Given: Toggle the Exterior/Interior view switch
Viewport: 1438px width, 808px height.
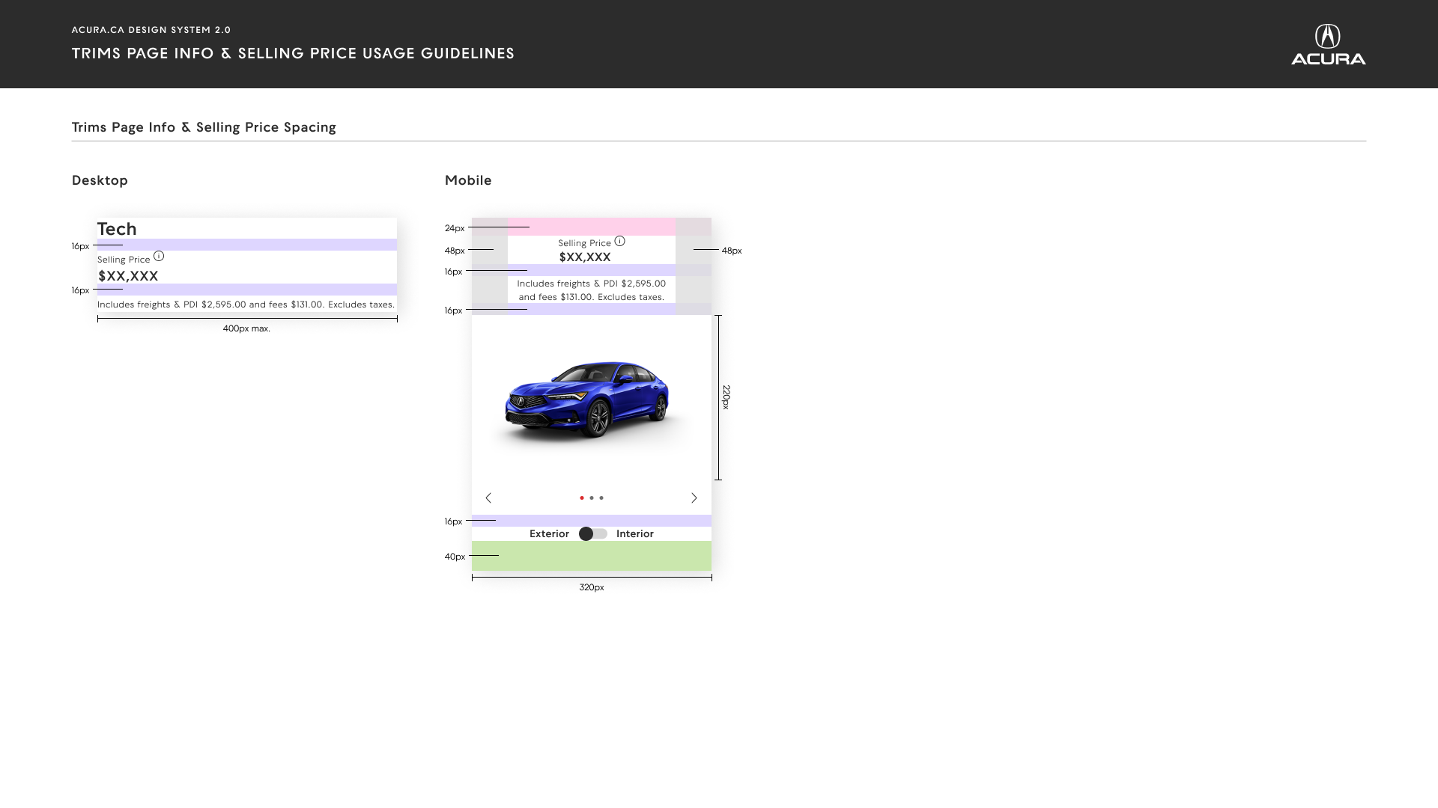Looking at the screenshot, I should click(593, 534).
